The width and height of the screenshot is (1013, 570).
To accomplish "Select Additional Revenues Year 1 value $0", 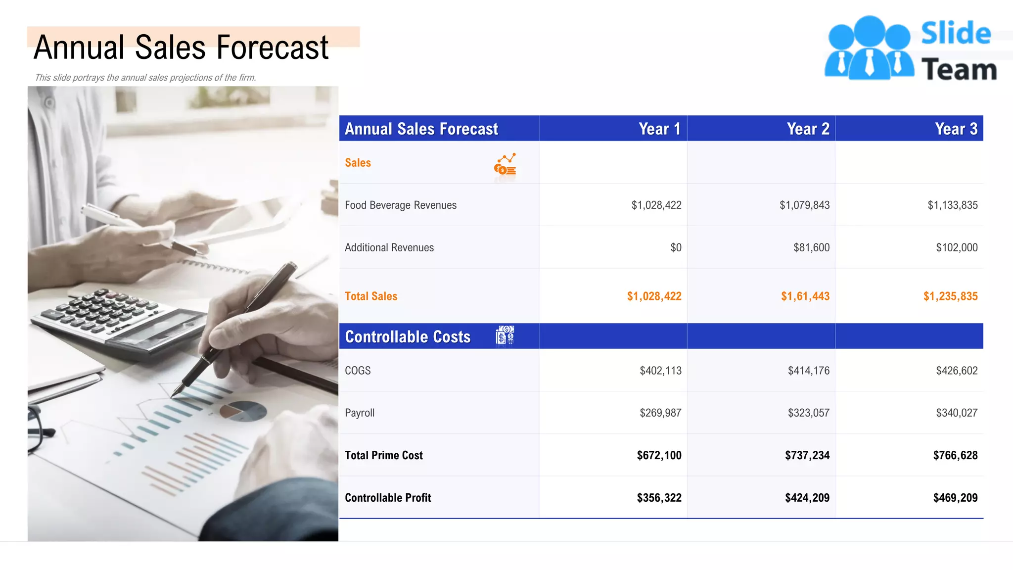I will [x=676, y=247].
